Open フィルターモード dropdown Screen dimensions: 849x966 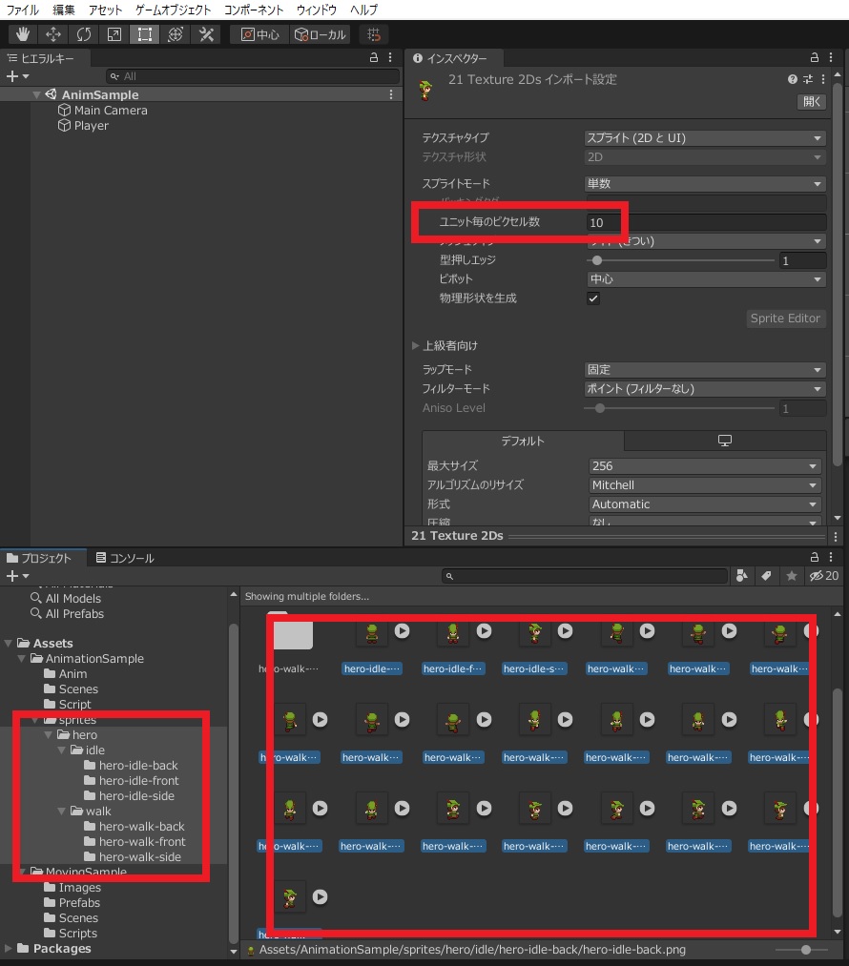(x=705, y=389)
